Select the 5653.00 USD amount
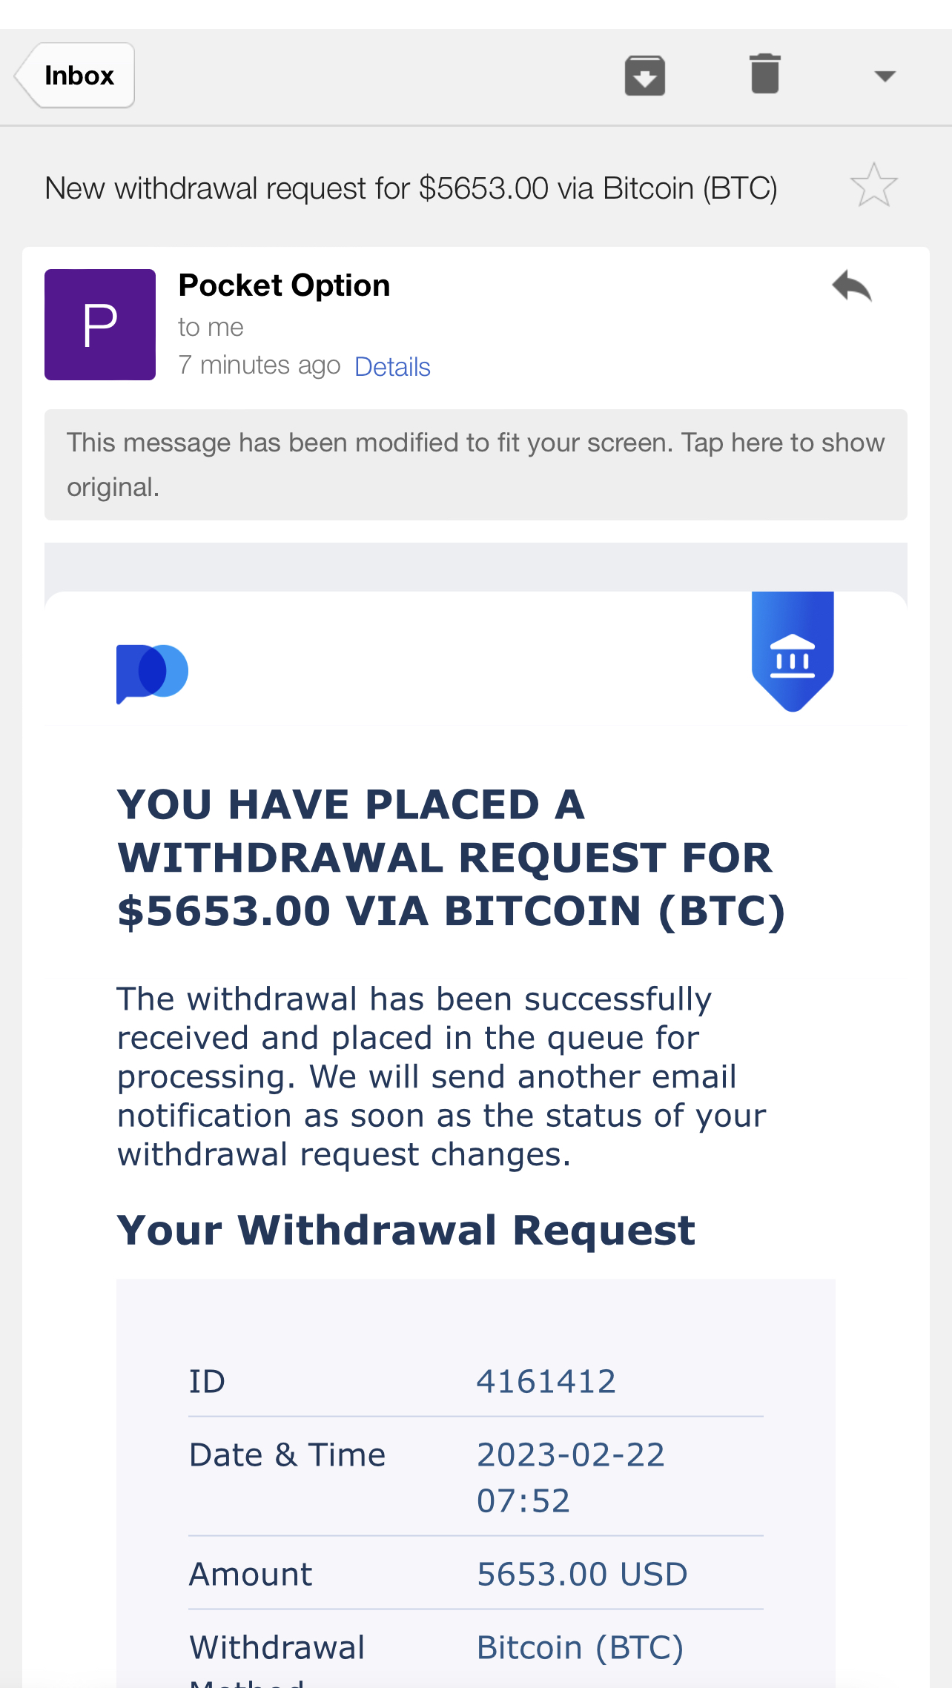This screenshot has height=1688, width=952. point(582,1575)
